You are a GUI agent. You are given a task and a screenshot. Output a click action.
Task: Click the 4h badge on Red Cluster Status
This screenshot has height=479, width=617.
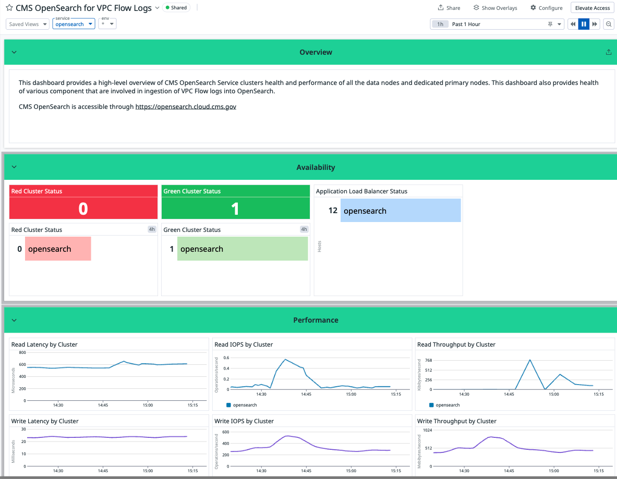coord(151,229)
